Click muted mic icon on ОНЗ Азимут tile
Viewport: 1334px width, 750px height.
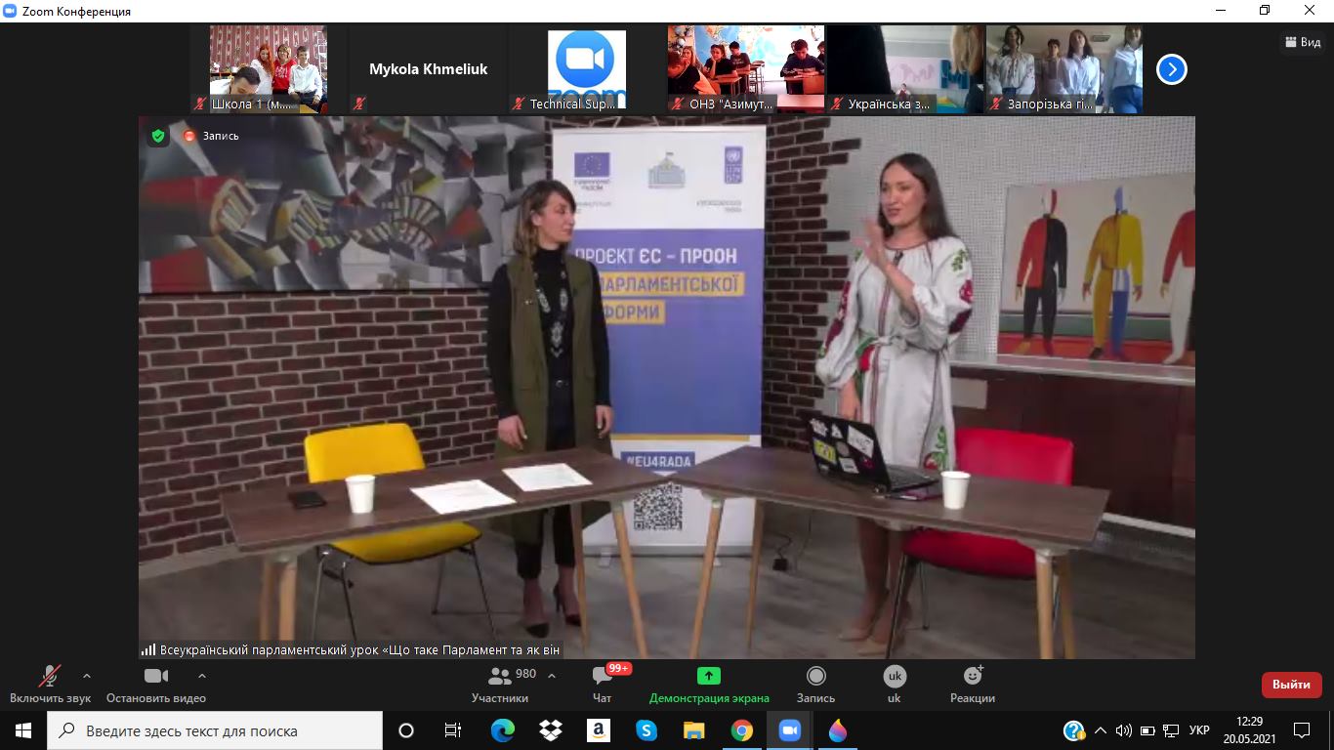[678, 104]
